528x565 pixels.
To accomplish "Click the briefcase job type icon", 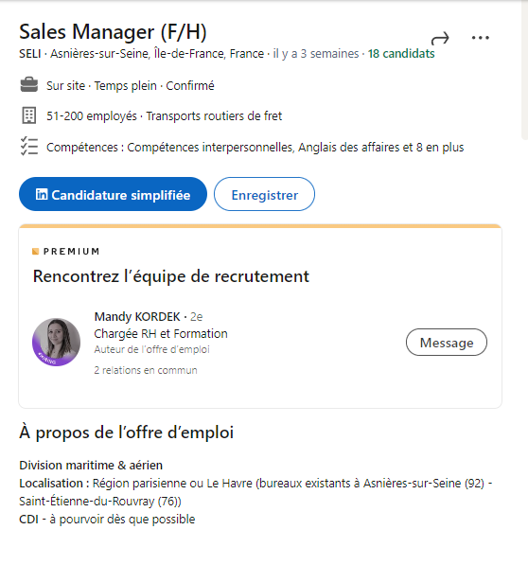I will pyautogui.click(x=29, y=85).
